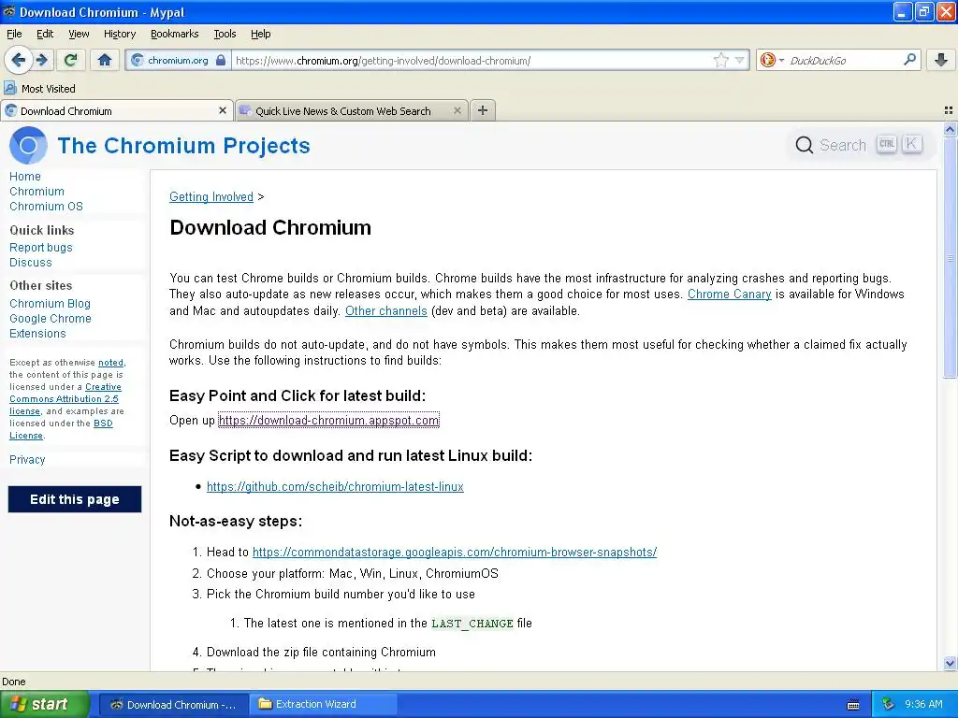Click the page scrollbar up arrow
958x718 pixels.
(x=950, y=129)
